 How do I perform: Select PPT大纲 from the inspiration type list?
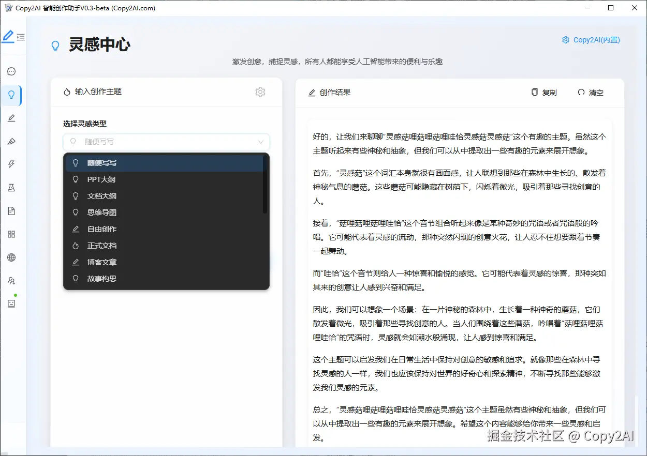point(101,179)
